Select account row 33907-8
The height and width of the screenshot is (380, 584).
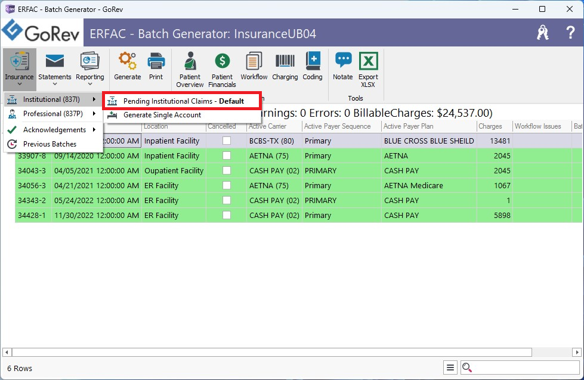tap(298, 156)
